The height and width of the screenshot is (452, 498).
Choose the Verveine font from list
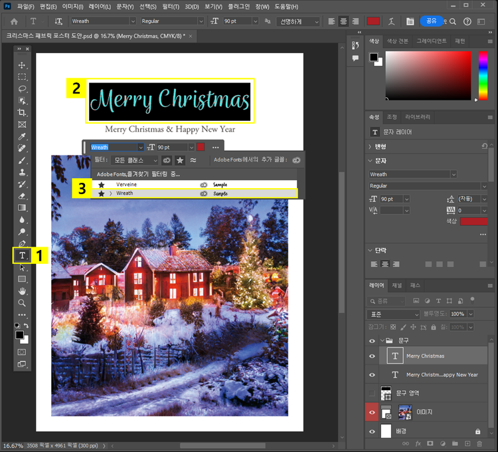point(126,184)
